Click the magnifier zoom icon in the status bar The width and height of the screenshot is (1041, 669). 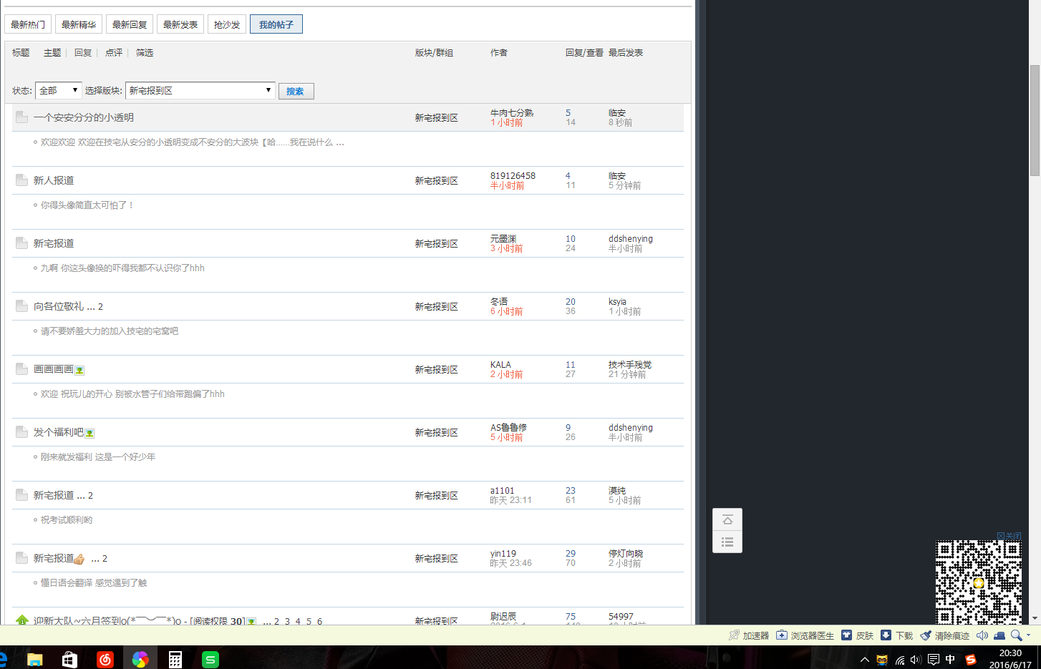pos(1015,635)
